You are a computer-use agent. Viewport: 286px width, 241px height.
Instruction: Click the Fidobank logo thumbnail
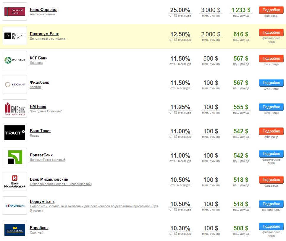point(15,84)
